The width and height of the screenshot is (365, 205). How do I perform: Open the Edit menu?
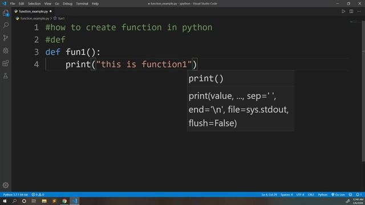click(21, 3)
